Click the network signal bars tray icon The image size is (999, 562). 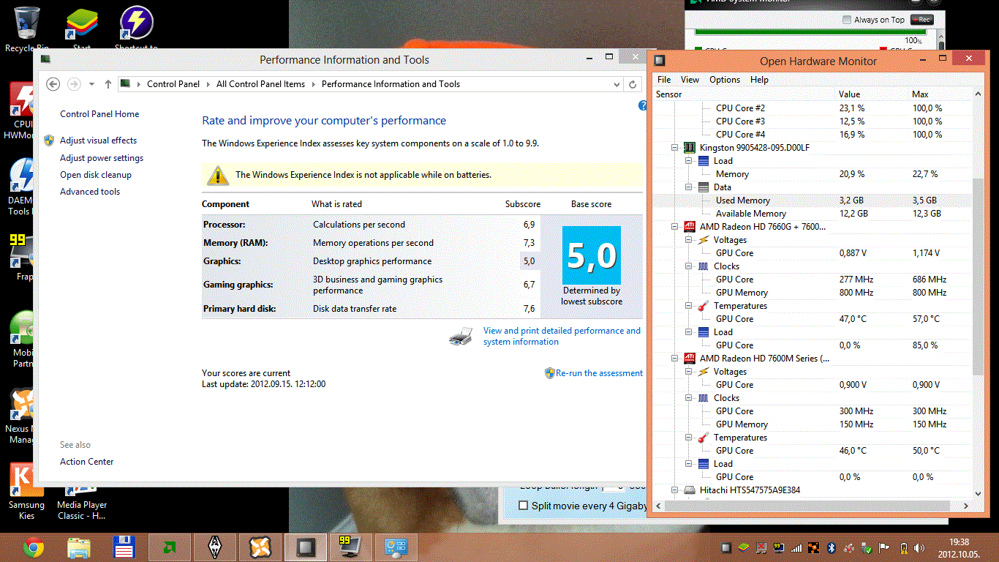tap(796, 547)
